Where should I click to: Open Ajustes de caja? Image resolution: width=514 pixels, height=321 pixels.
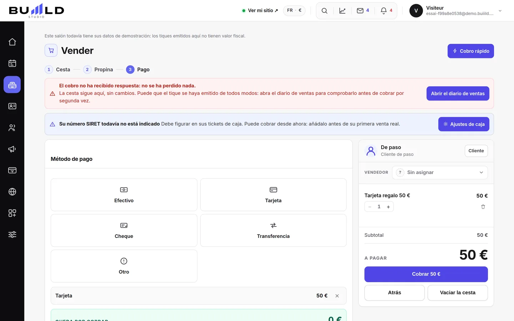coord(464,124)
